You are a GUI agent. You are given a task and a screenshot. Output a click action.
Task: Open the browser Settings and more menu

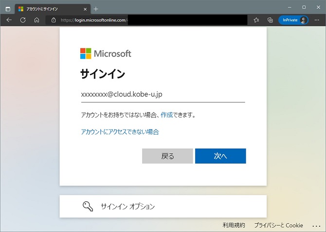317,20
